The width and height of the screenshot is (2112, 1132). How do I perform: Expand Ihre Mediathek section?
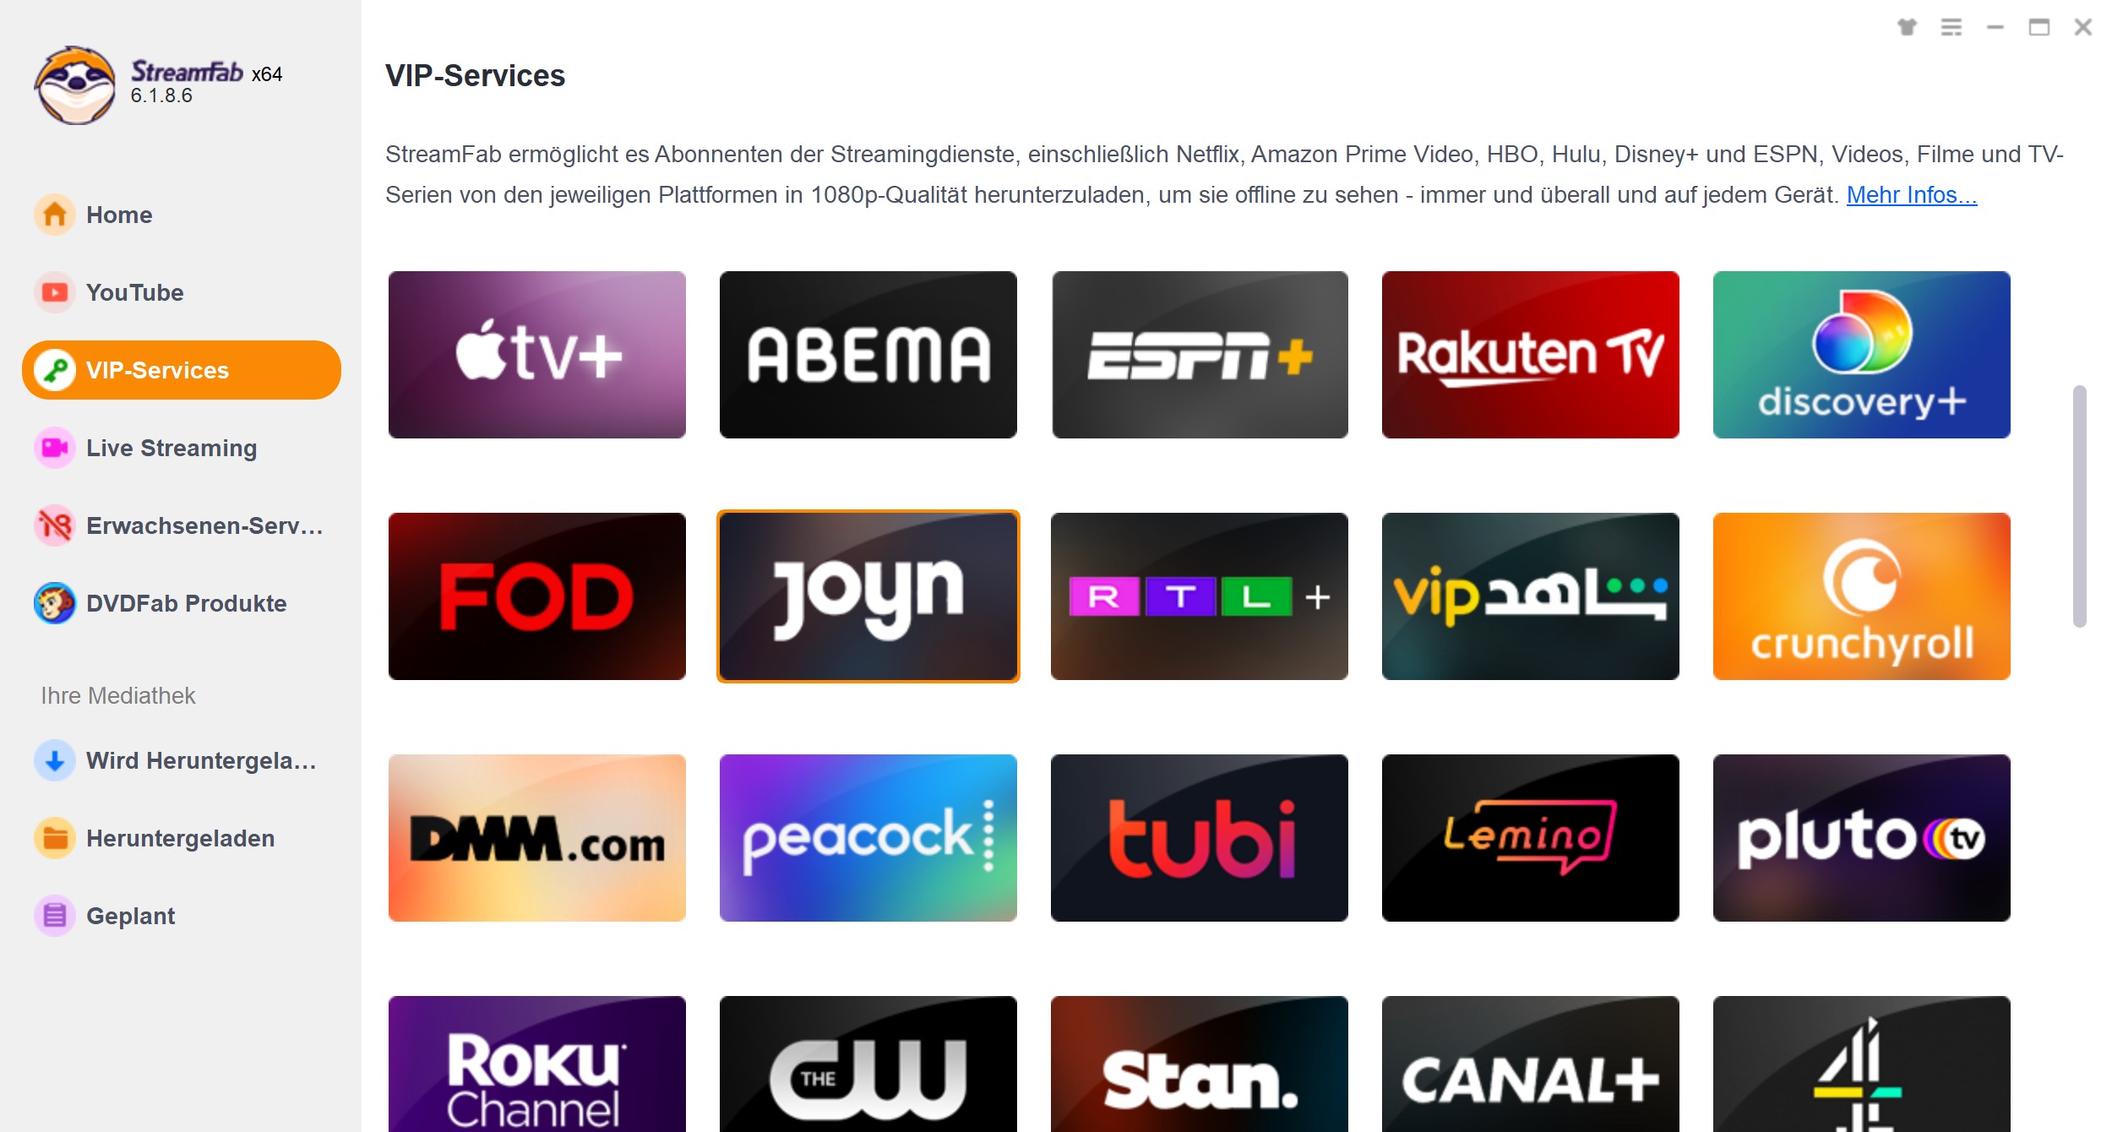(x=116, y=694)
